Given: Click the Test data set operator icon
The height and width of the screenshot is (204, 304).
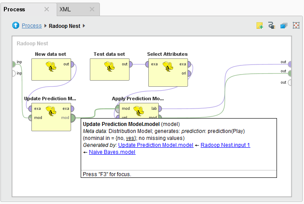Looking at the screenshot, I should point(109,67).
